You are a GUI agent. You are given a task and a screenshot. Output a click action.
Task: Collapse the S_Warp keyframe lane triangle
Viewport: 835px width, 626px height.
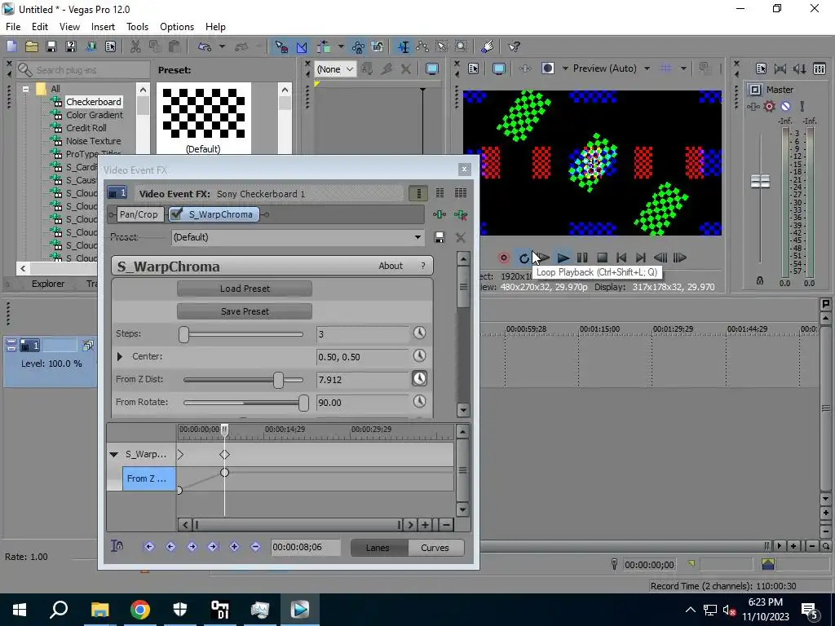pos(113,455)
